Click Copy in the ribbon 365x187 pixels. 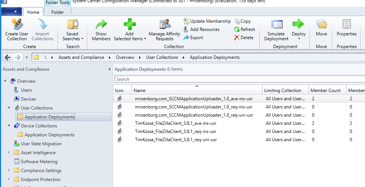tap(243, 21)
